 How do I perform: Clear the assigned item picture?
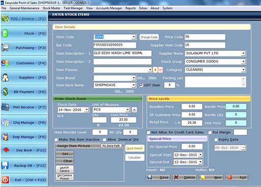64,161
